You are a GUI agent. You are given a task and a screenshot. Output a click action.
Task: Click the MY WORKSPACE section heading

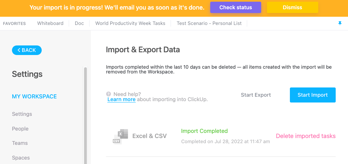click(x=34, y=97)
